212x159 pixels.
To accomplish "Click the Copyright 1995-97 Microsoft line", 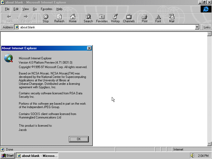I will click(x=53, y=67).
